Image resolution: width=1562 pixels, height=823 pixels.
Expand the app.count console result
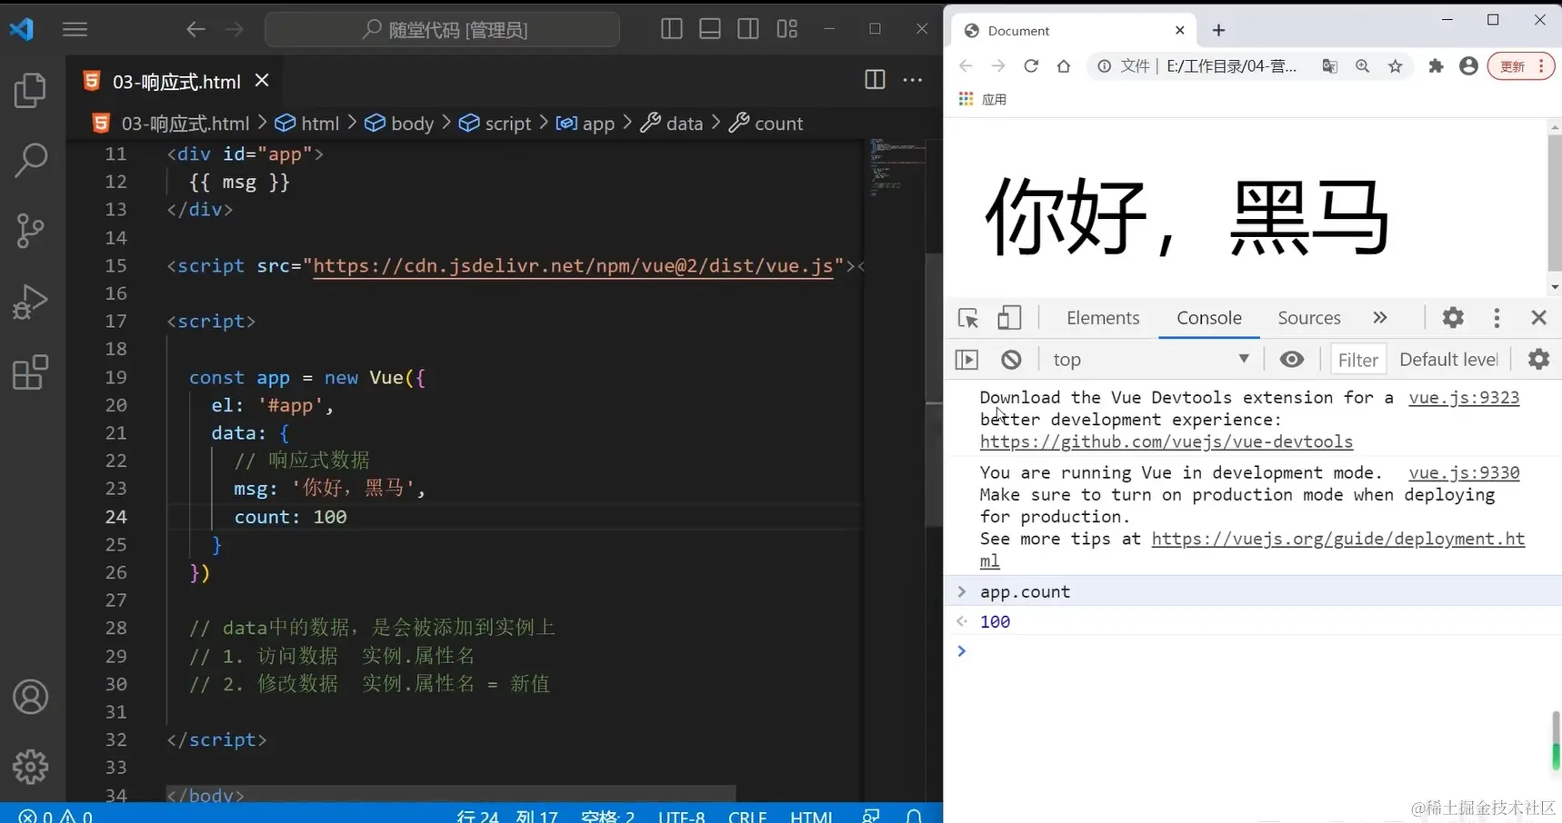[962, 591]
